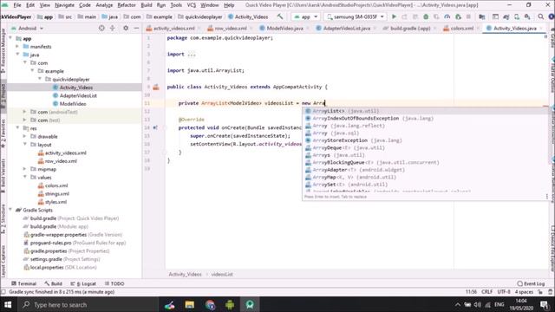Expand the manifests folder
Image resolution: width=555 pixels, height=312 pixels.
point(17,46)
